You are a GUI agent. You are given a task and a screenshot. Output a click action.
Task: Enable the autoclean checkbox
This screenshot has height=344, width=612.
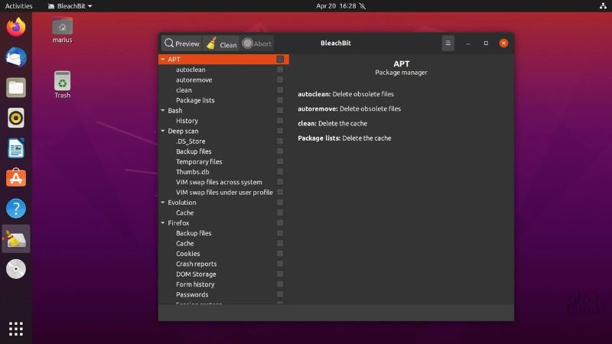[280, 70]
